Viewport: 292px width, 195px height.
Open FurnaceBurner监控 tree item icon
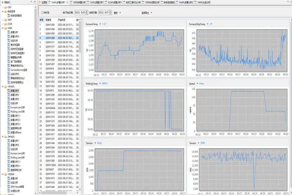[x=9, y=70]
